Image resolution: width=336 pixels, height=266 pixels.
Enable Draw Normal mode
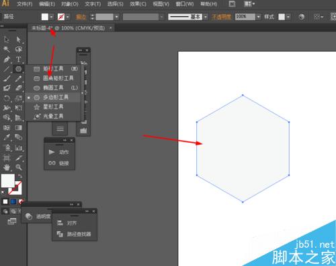tap(5, 211)
